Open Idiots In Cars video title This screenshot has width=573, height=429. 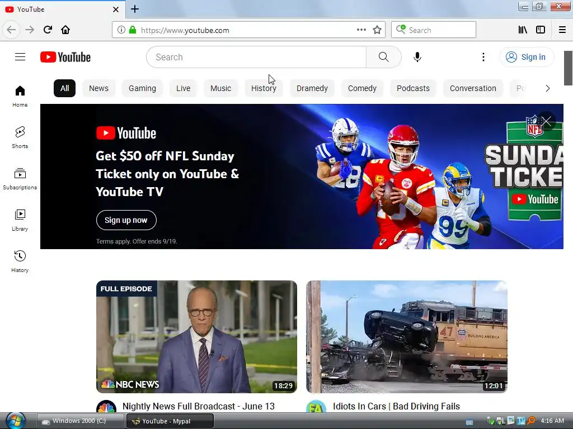click(396, 407)
